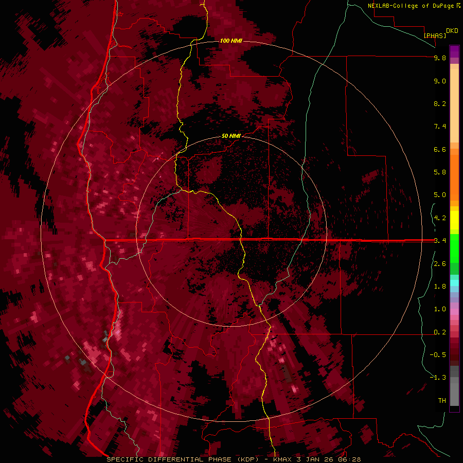Image resolution: width=463 pixels, height=463 pixels.
Task: Click the purple top segment of color bar
Action: (x=454, y=51)
